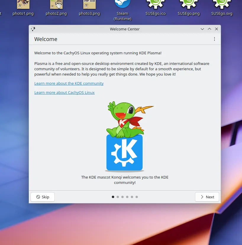This screenshot has height=245, width=242.
Task: Close the Welcome Center window
Action: coord(217,29)
